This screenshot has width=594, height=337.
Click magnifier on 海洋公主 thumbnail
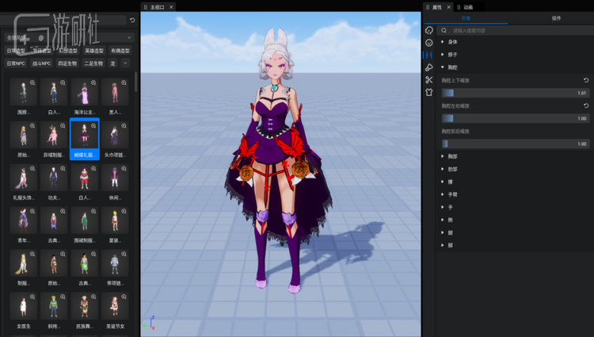click(x=93, y=82)
